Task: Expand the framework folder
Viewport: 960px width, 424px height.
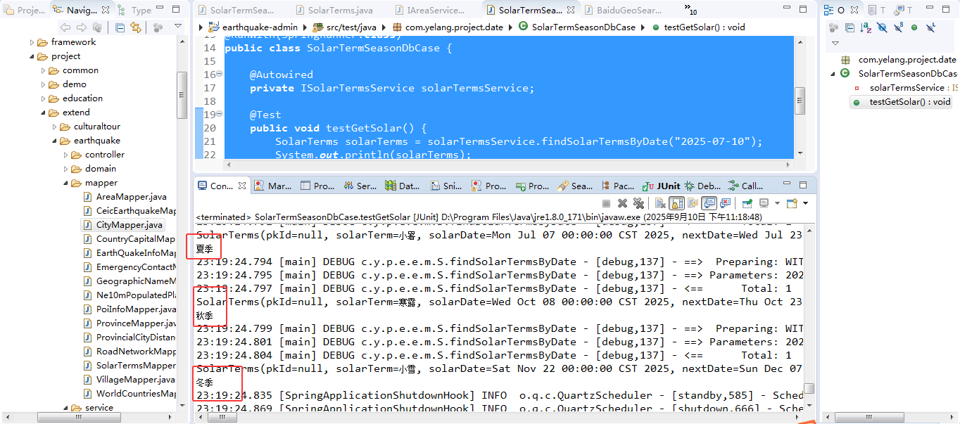Action: (32, 42)
